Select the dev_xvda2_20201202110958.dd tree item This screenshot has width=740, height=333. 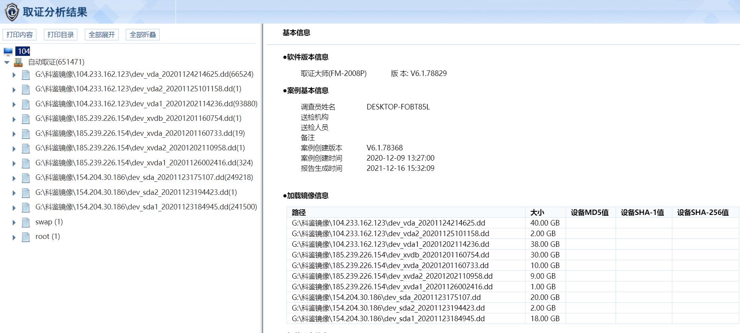pyautogui.click(x=140, y=148)
